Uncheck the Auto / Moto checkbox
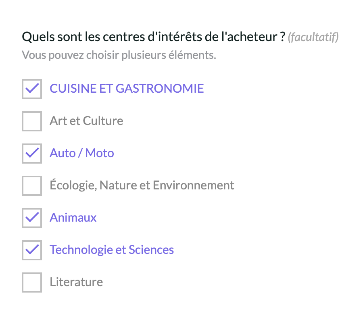The image size is (363, 324). [x=32, y=153]
